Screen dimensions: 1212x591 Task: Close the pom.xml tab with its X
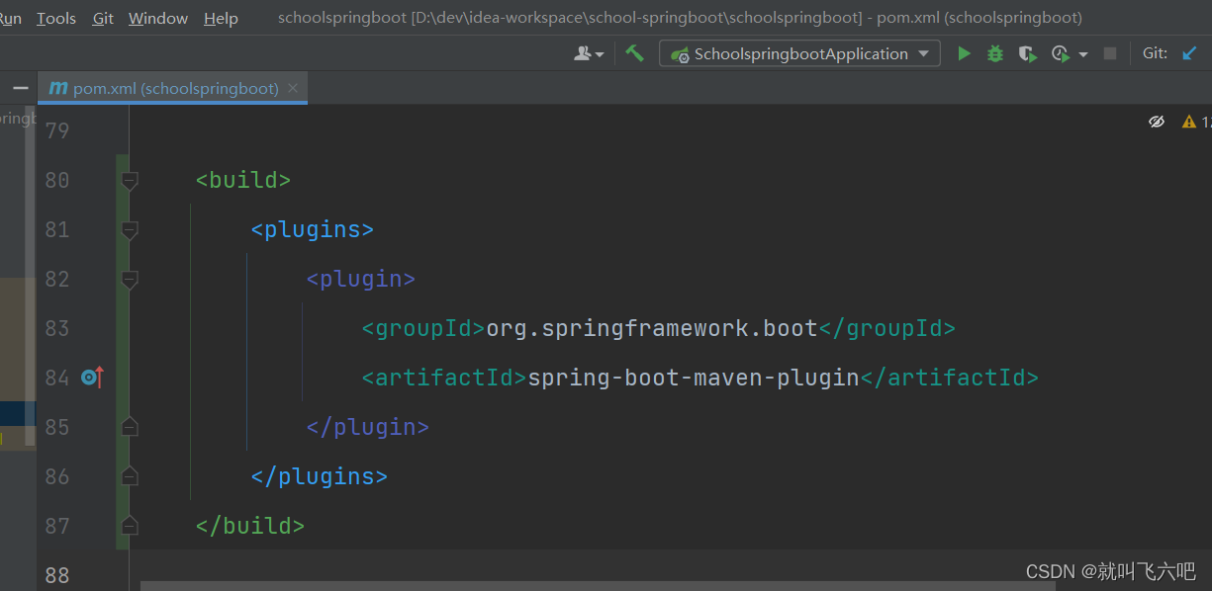click(x=293, y=87)
